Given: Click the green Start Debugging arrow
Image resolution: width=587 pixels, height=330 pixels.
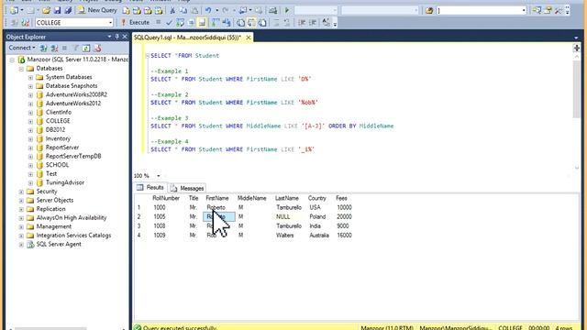Looking at the screenshot, I should point(287,10).
